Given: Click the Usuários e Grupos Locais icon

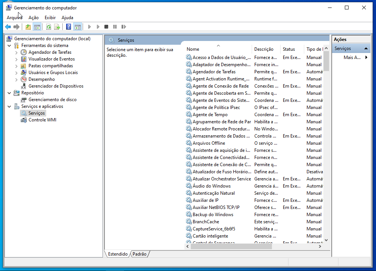Looking at the screenshot, I should coord(24,73).
